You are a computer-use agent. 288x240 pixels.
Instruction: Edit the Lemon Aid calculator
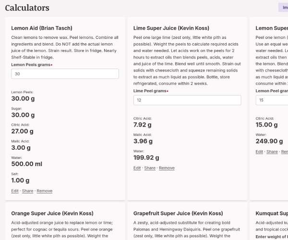15,191
